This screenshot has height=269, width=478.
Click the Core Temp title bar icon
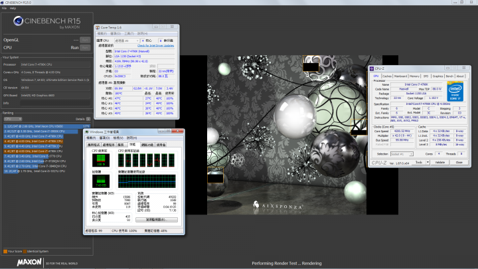(98, 27)
